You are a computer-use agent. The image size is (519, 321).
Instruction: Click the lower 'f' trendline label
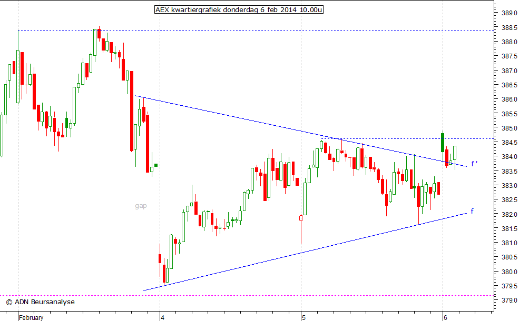pos(472,211)
